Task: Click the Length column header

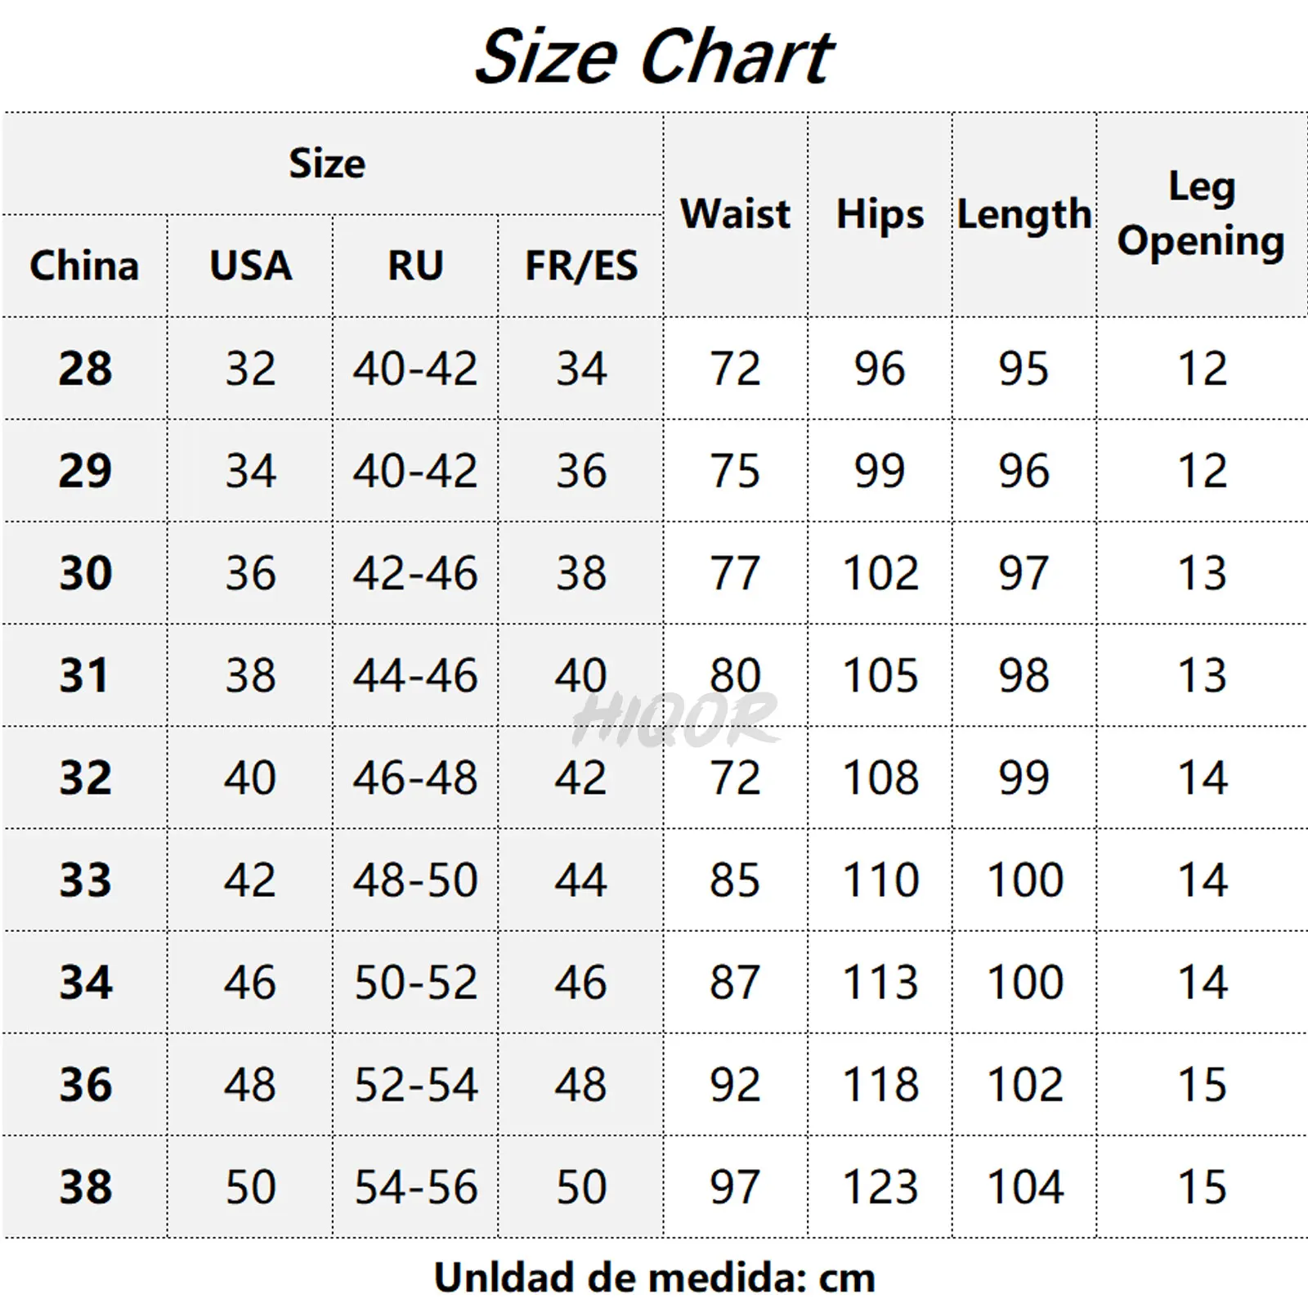Action: 1024,215
